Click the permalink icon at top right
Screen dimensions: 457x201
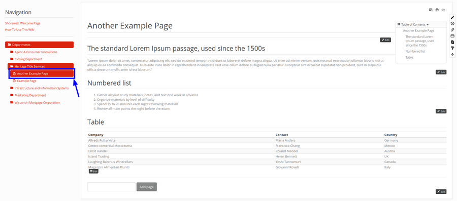[443, 10]
